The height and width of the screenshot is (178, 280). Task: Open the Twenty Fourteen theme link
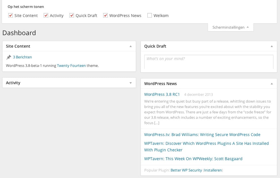[71, 65]
